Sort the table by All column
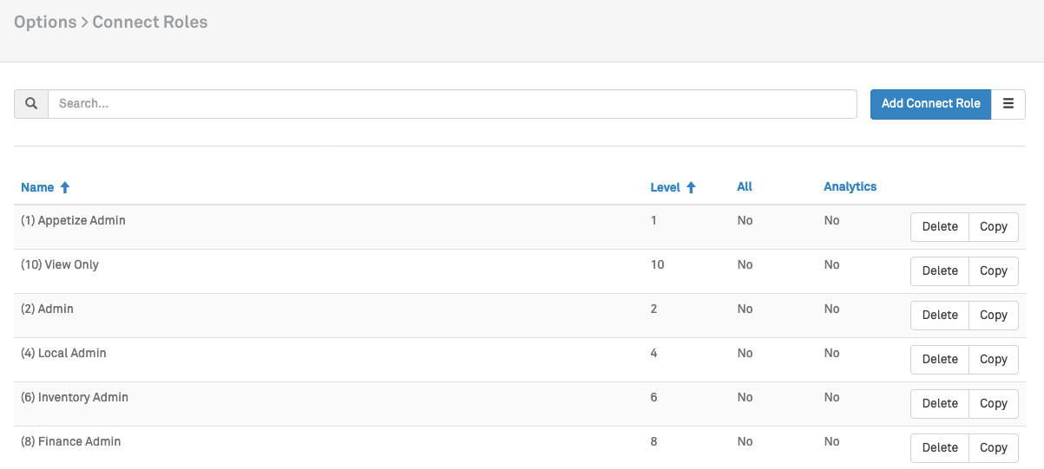The height and width of the screenshot is (469, 1044). tap(744, 186)
